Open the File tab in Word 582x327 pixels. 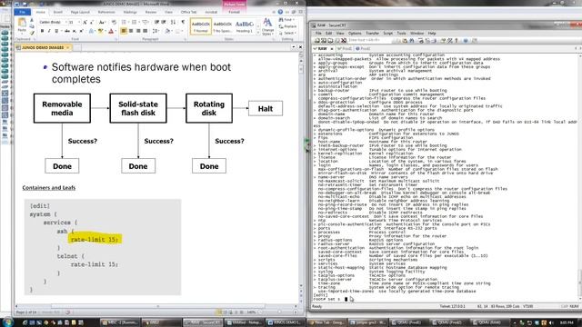[x=22, y=12]
